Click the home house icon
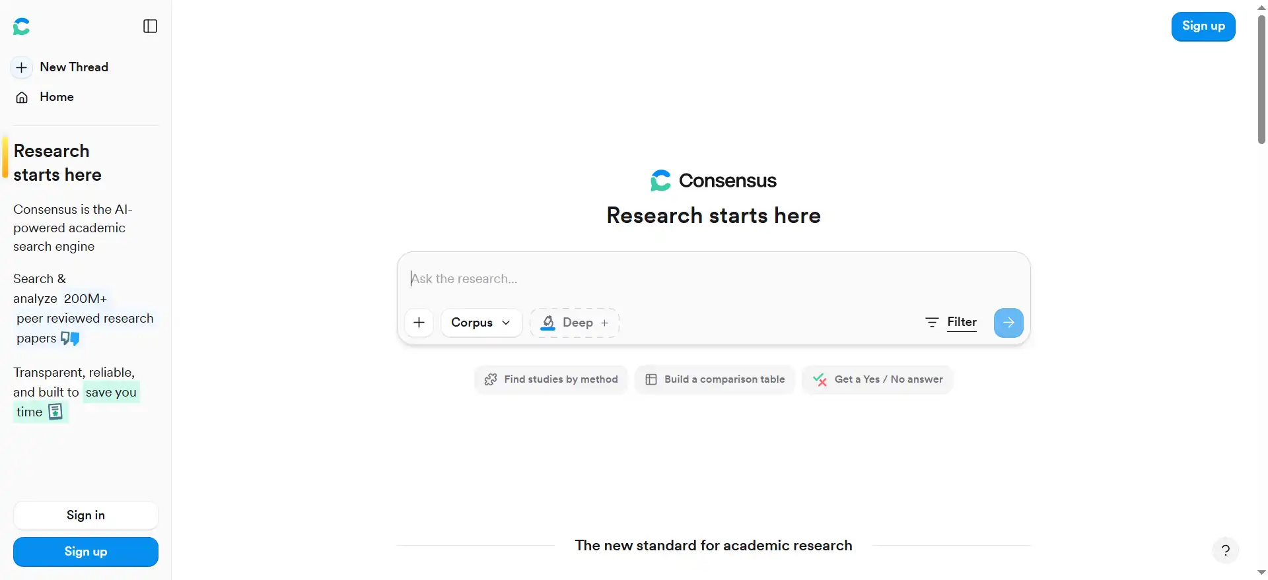Viewport: 1268px width, 580px height. (22, 98)
